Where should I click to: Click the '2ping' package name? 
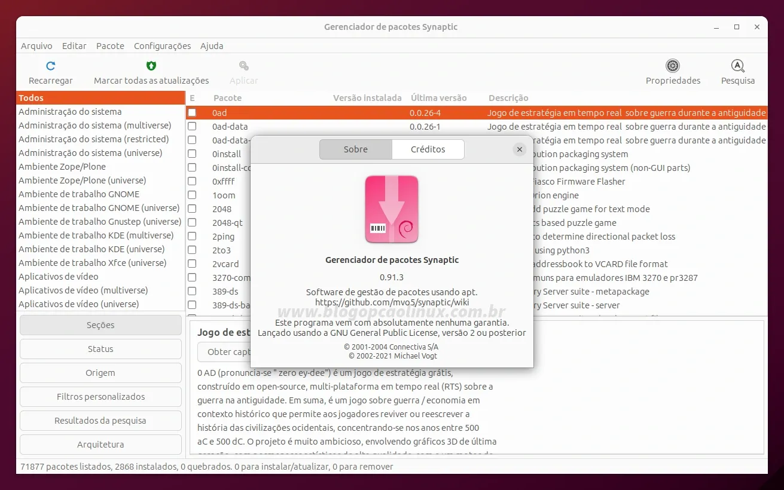pyautogui.click(x=224, y=237)
